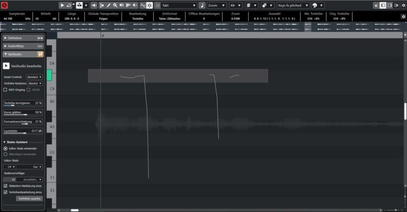407x212 pixels.
Task: Enable the MIDI-Eingang checkbox
Action: [x=5, y=90]
